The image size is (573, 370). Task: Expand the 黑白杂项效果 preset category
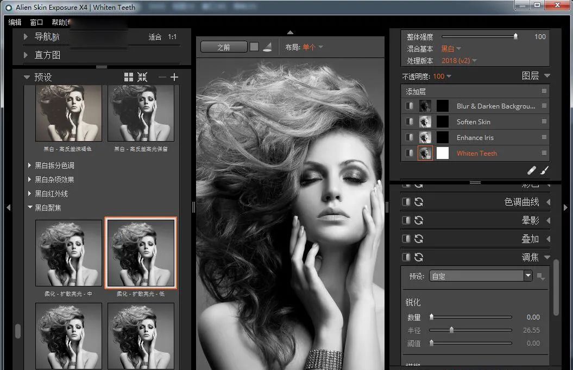pos(29,180)
